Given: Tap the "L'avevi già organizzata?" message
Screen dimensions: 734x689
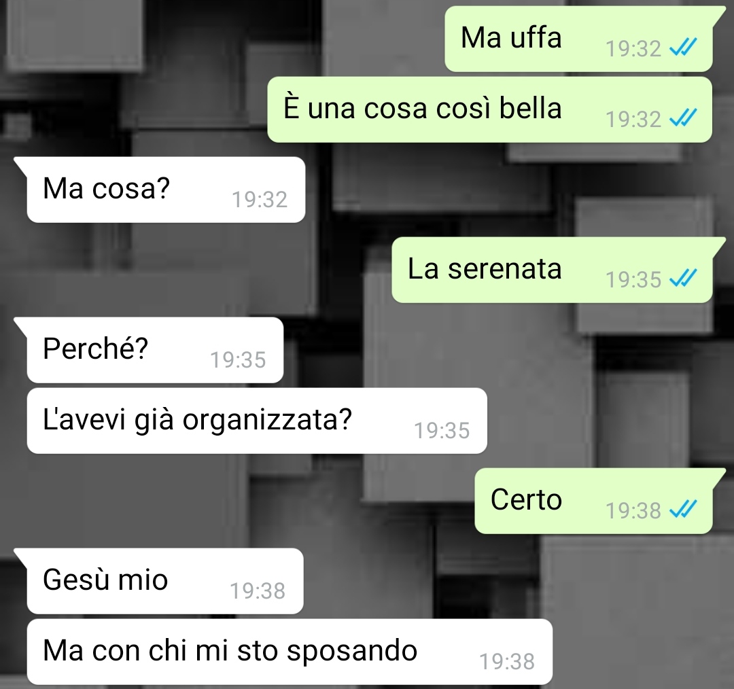Looking at the screenshot, I should pos(257,421).
